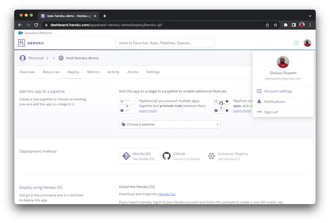This screenshot has width=330, height=223.
Task: Select the Deploy tab
Action: pos(73,72)
